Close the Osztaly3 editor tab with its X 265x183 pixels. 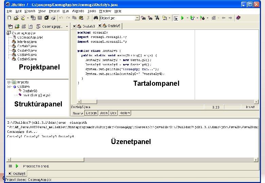point(74,26)
